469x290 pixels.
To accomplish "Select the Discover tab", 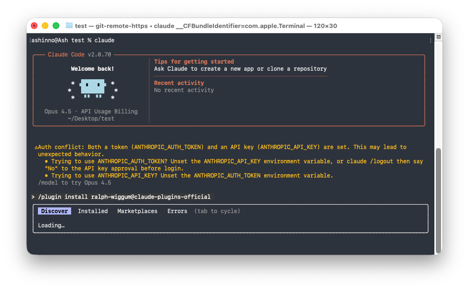I will (x=54, y=211).
